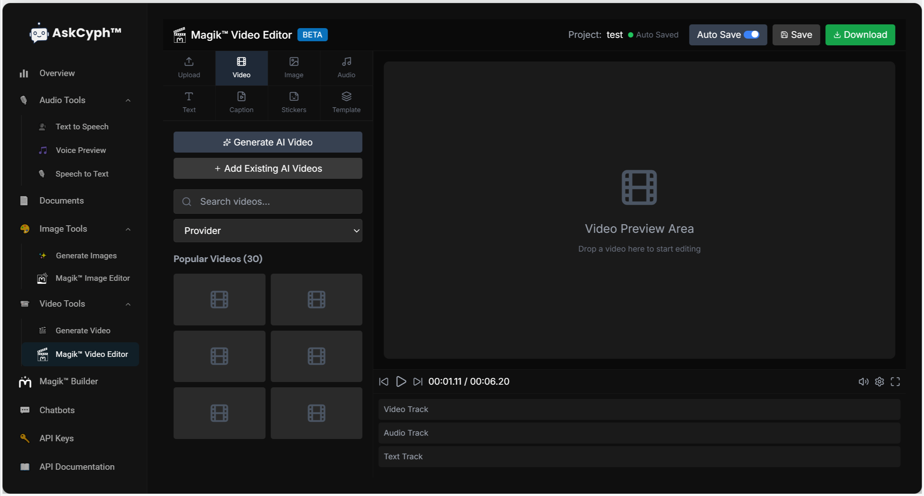The height and width of the screenshot is (496, 924).
Task: Enter fullscreen preview mode
Action: pyautogui.click(x=895, y=381)
